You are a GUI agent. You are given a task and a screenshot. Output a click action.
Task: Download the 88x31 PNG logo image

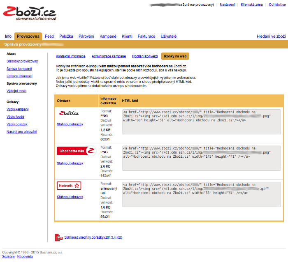point(70,124)
